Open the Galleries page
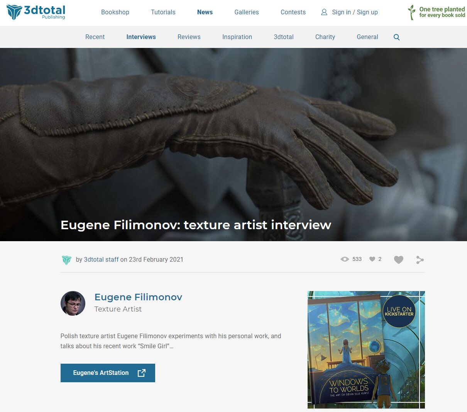 [247, 12]
